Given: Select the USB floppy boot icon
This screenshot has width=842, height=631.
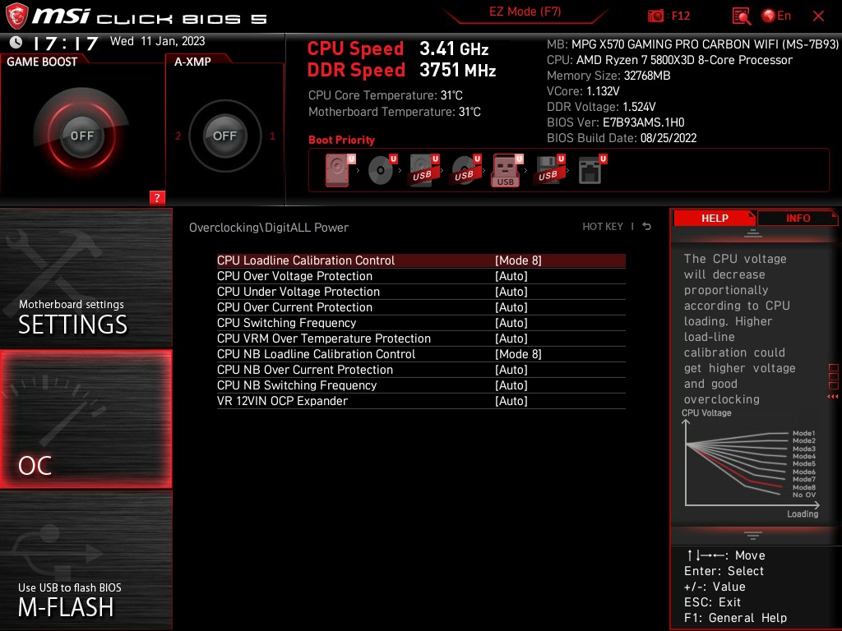Looking at the screenshot, I should [549, 170].
